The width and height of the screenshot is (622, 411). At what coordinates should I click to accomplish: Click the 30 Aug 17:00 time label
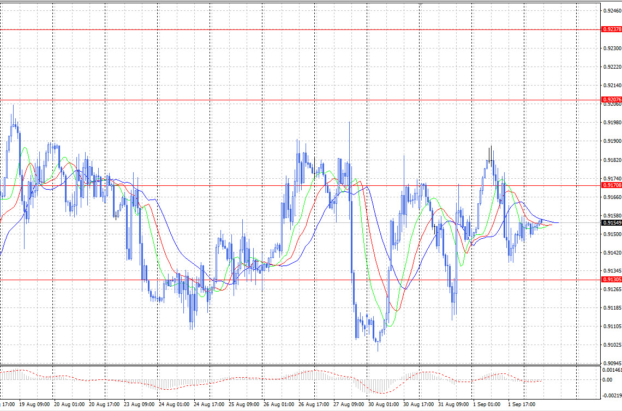click(x=418, y=404)
